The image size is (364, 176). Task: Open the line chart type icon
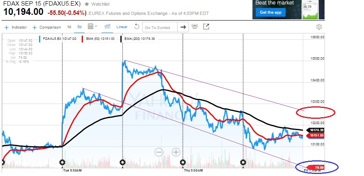pyautogui.click(x=108, y=27)
